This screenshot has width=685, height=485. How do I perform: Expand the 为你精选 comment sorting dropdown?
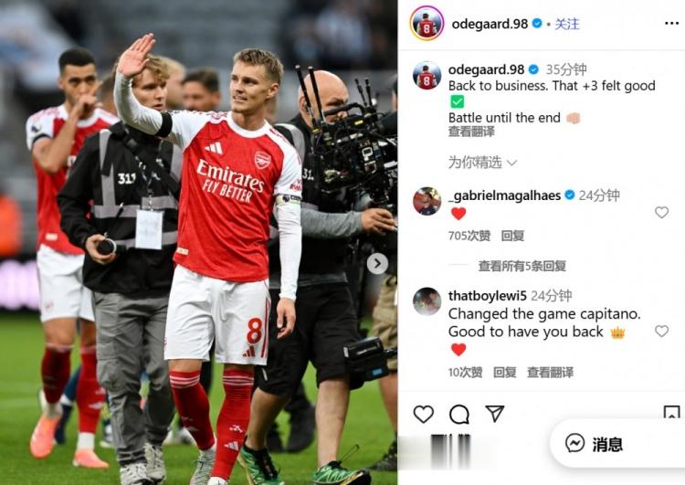[483, 163]
